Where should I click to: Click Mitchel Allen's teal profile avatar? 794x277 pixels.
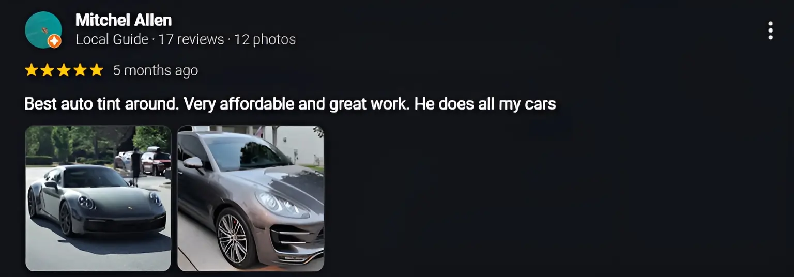click(x=43, y=29)
